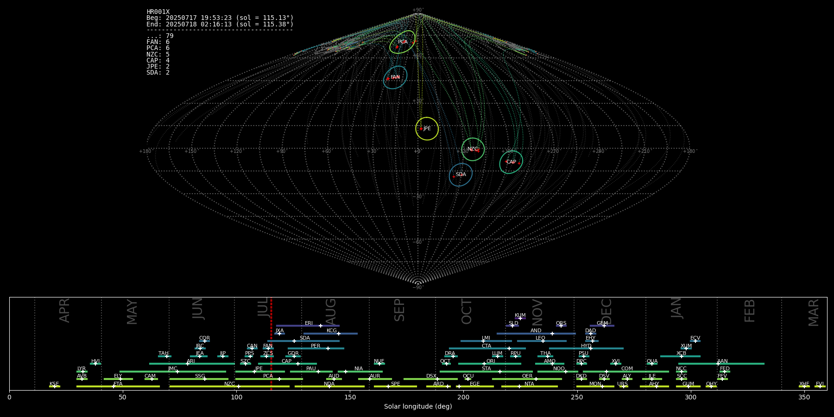The height and width of the screenshot is (417, 834).
Task: Click the NIA shower bar in timeline
Action: (x=360, y=371)
